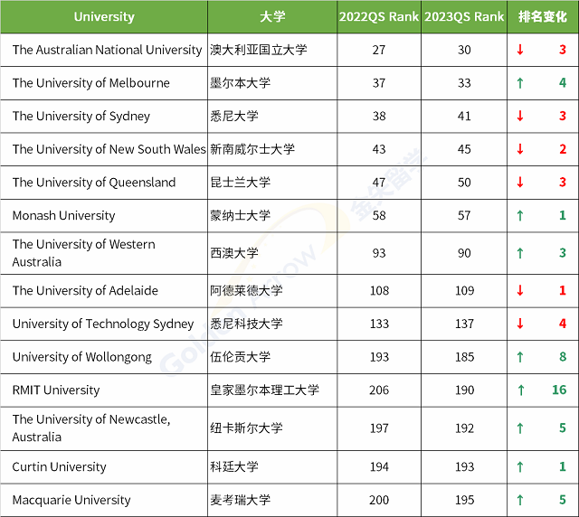
Task: Click 2023 rank '109' for Adelaide
Action: [464, 291]
